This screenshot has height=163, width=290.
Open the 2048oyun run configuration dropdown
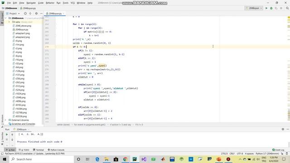[254, 8]
